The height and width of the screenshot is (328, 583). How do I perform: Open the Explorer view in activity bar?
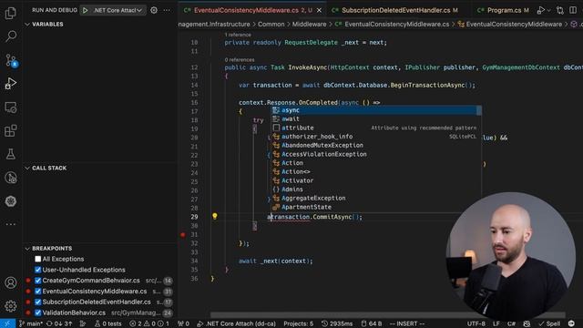pos(10,13)
